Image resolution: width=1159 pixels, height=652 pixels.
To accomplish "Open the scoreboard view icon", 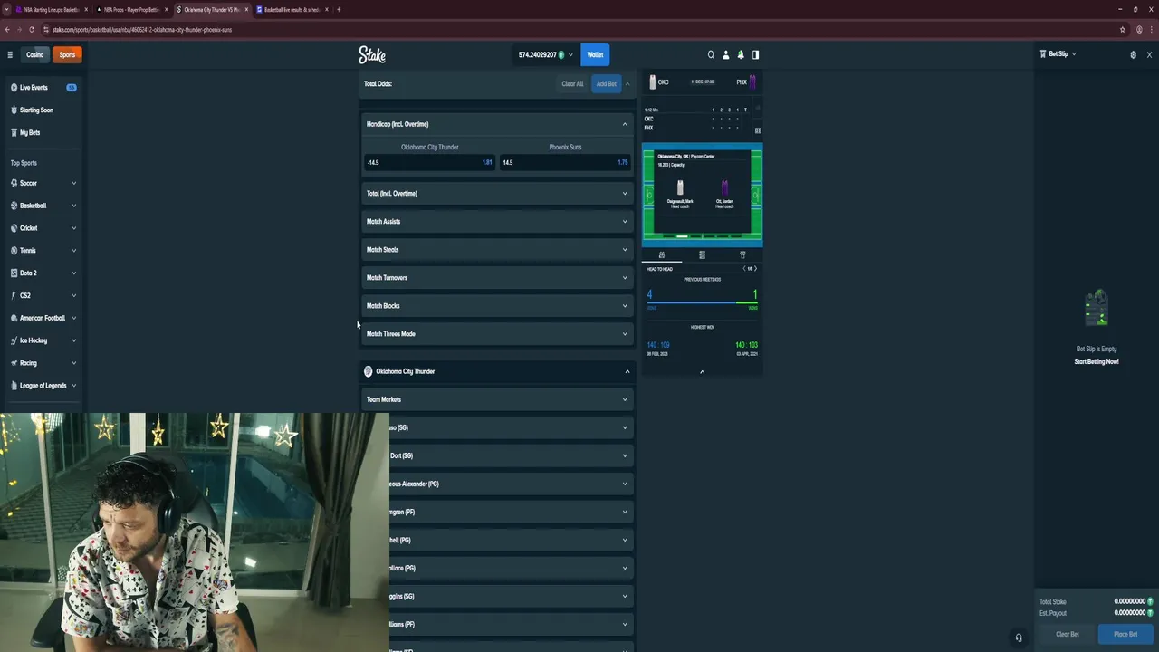I will pos(758,130).
